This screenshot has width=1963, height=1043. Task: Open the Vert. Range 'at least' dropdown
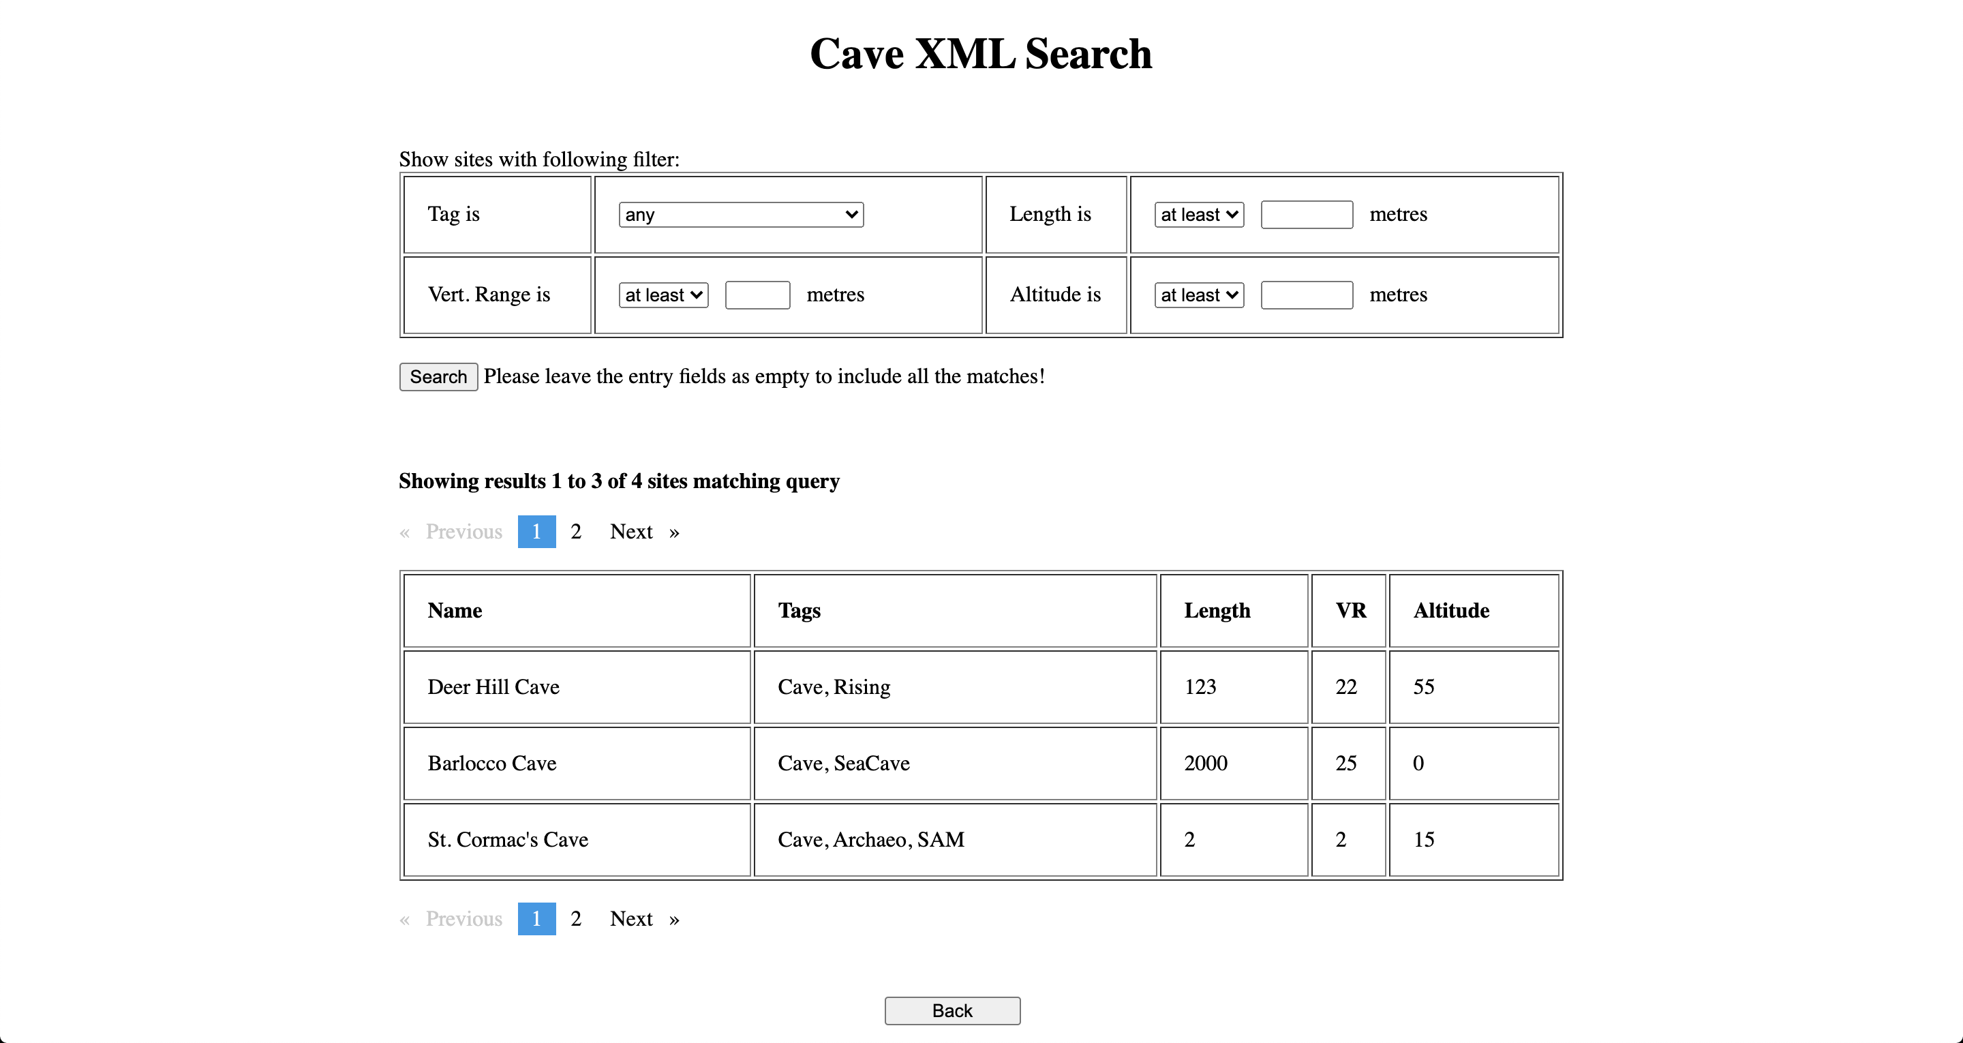[x=663, y=295]
